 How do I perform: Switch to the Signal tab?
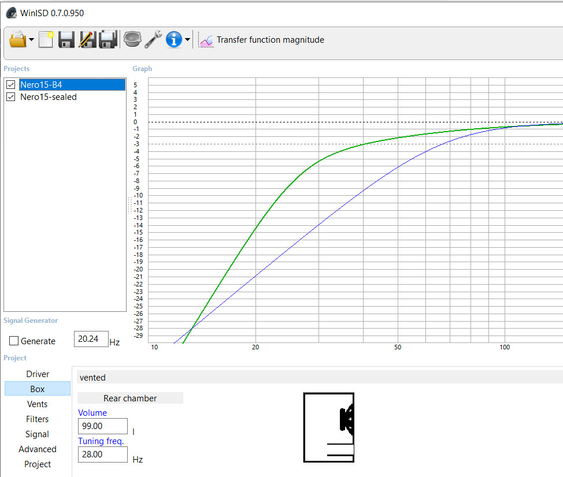point(38,434)
